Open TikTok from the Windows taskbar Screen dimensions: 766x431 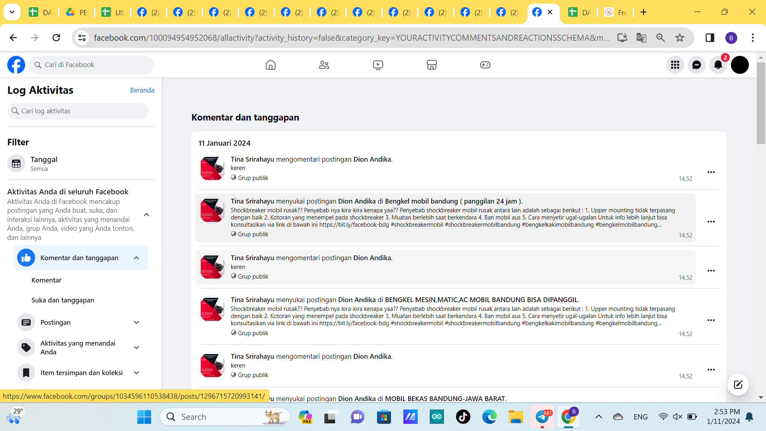click(x=463, y=417)
